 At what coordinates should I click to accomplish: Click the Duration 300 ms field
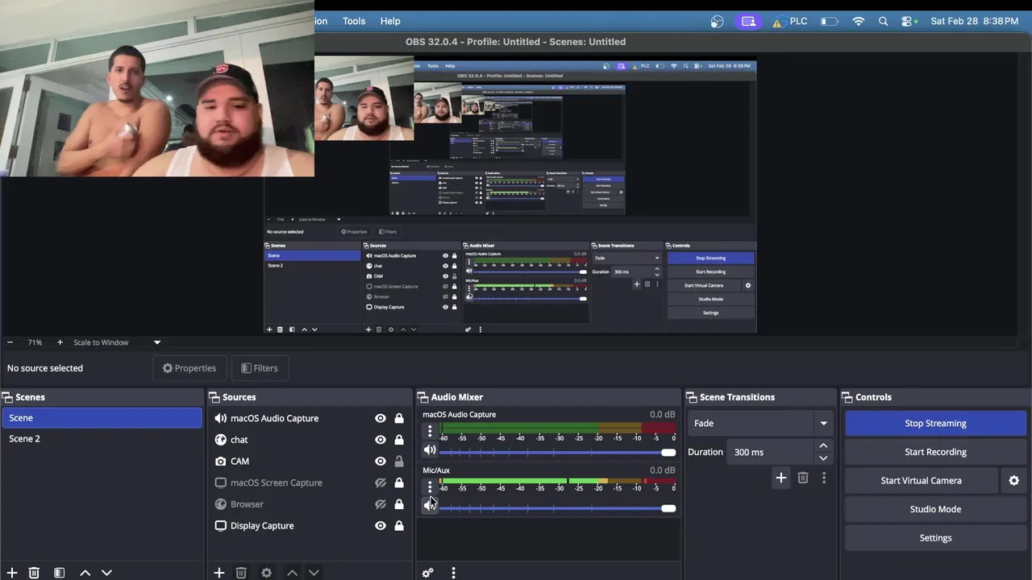[770, 452]
